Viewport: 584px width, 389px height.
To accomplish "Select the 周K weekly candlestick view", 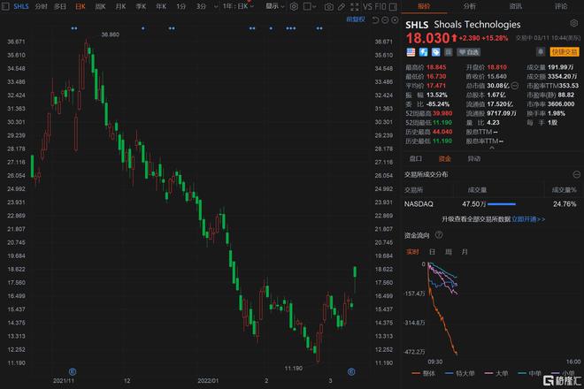I will (100, 6).
